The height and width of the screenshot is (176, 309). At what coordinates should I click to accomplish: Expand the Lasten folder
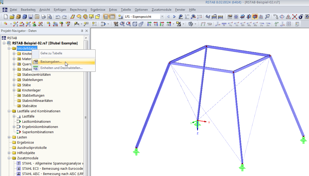tap(9, 137)
